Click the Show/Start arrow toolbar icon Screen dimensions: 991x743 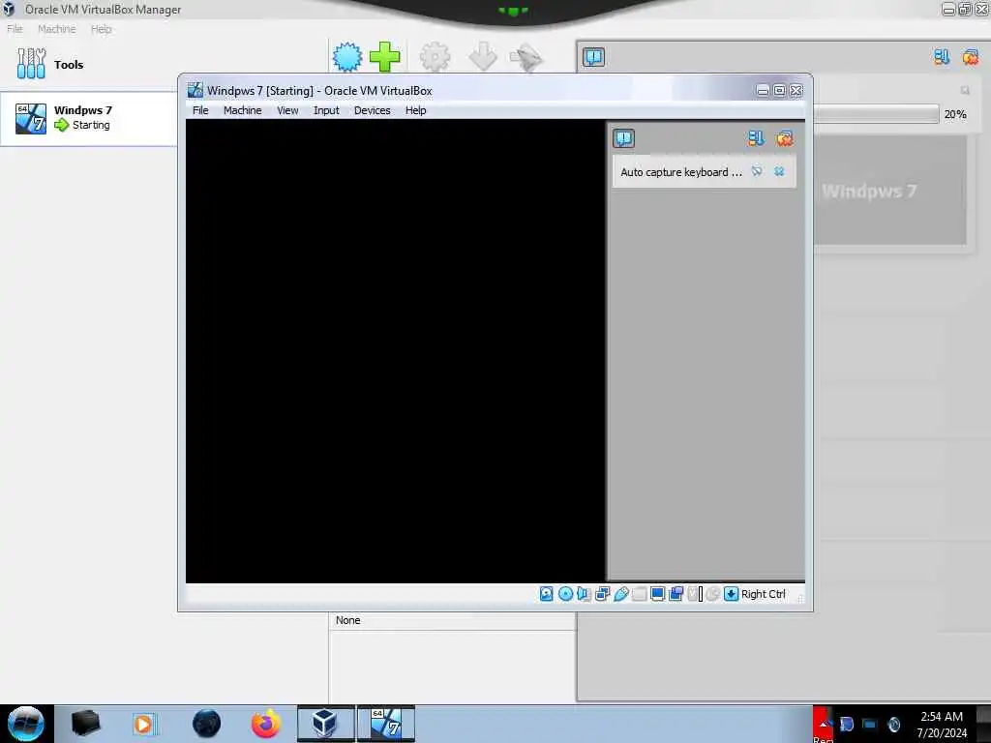(x=526, y=57)
